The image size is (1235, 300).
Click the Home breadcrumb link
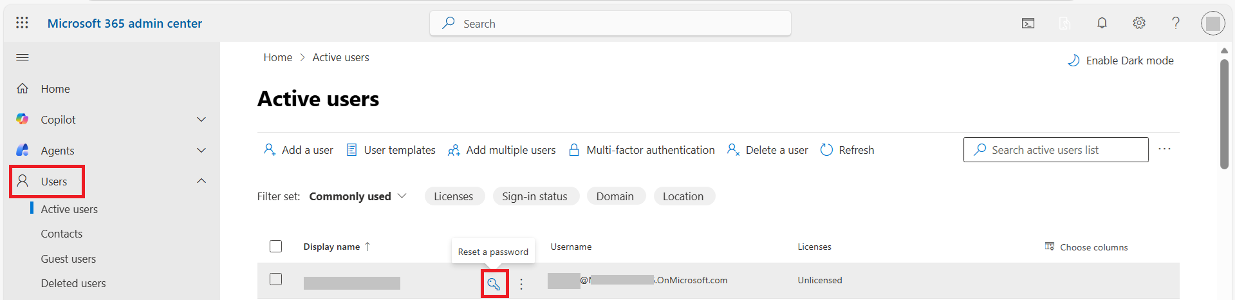click(278, 57)
